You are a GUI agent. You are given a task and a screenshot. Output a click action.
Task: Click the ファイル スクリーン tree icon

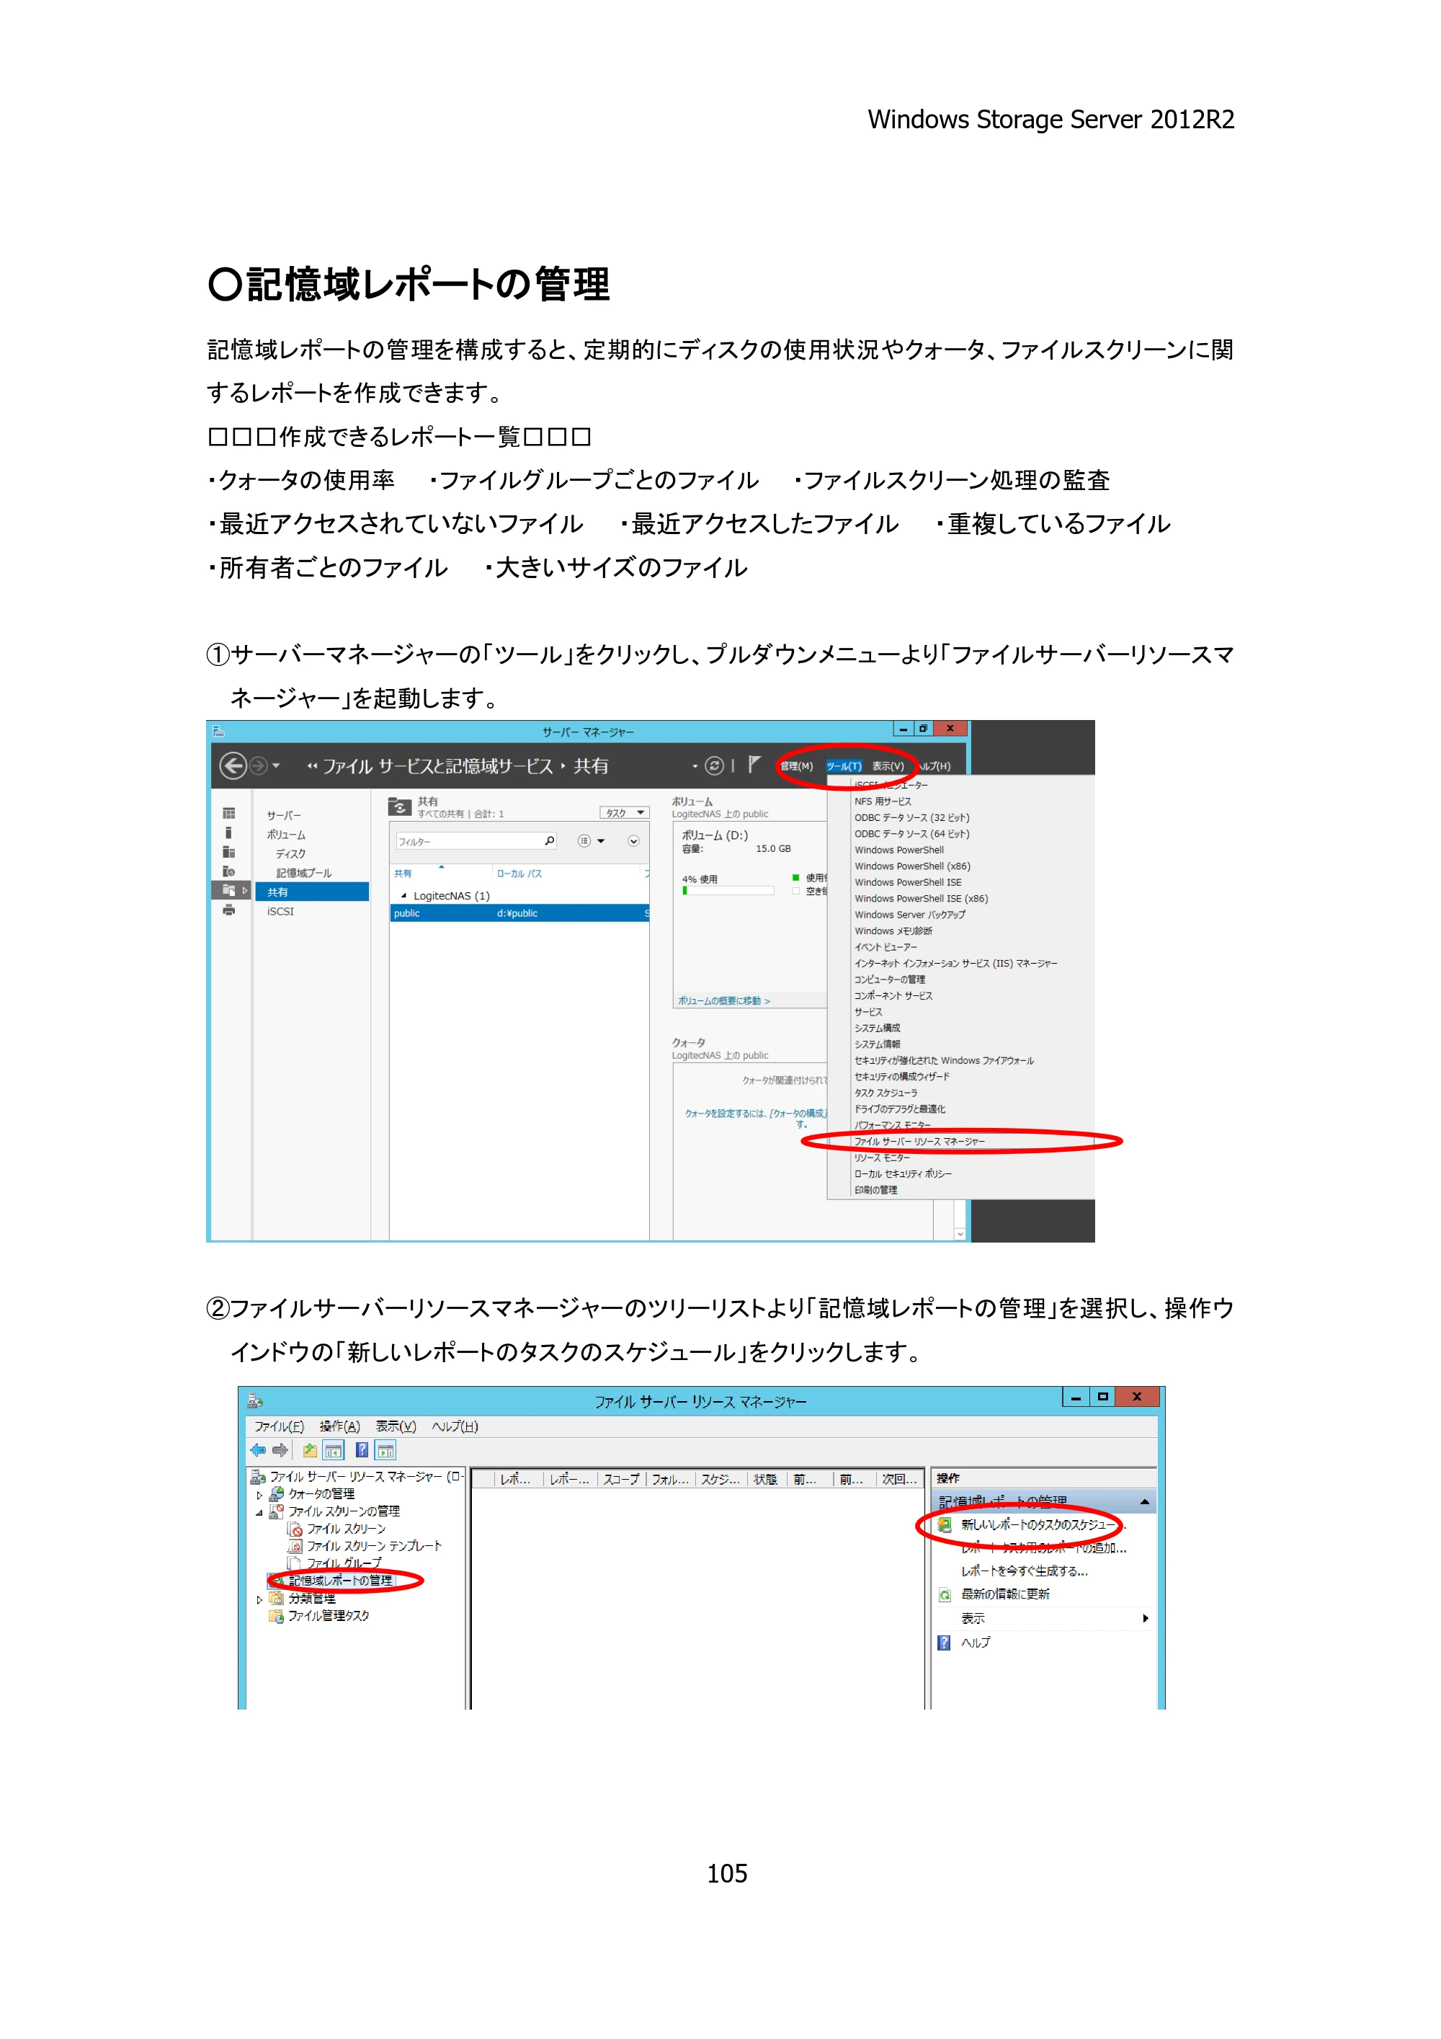pyautogui.click(x=295, y=1529)
